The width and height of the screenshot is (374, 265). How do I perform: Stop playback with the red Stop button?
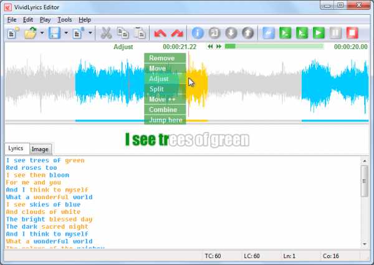click(352, 33)
